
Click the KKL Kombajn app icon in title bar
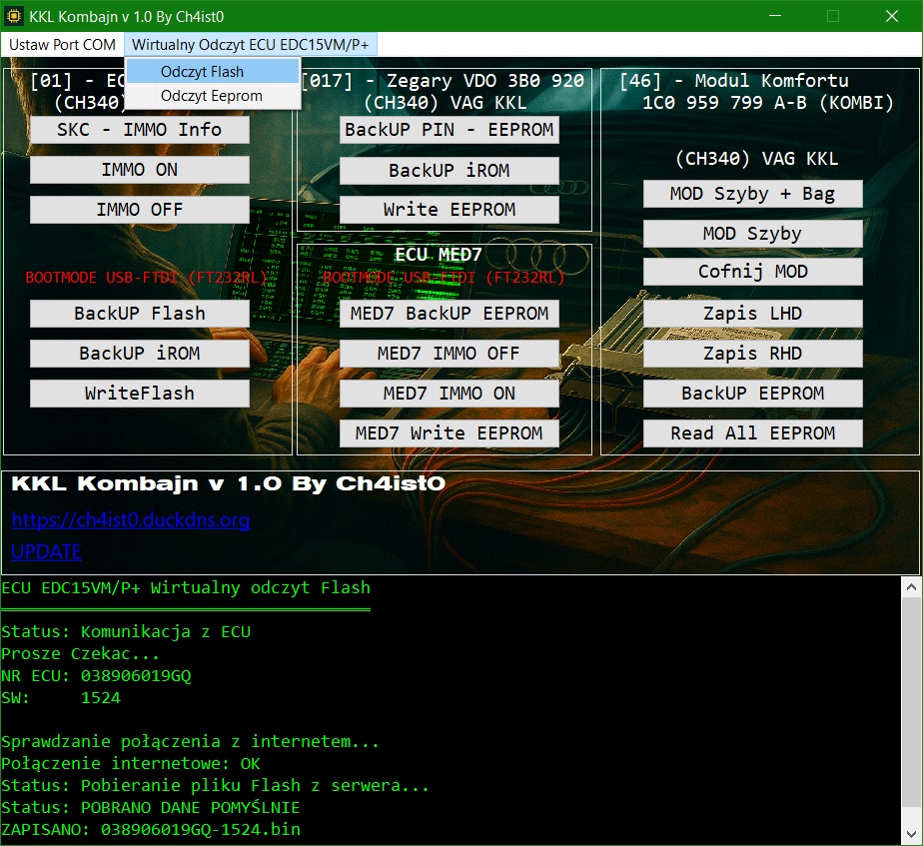tap(14, 16)
